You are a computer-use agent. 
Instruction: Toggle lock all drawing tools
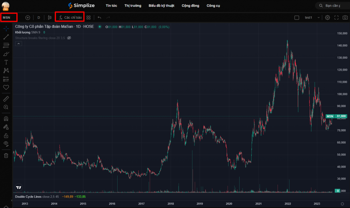click(6, 135)
